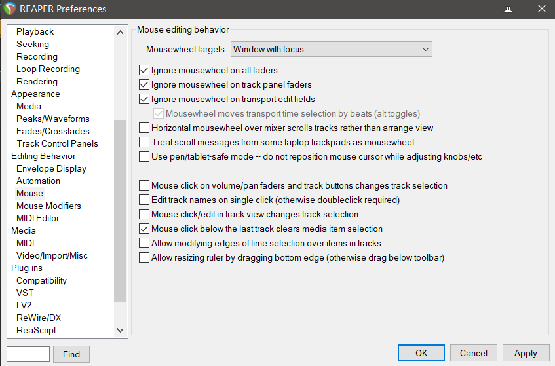This screenshot has height=366, width=555.
Task: Click the category list scroll up arrow
Action: click(x=121, y=33)
